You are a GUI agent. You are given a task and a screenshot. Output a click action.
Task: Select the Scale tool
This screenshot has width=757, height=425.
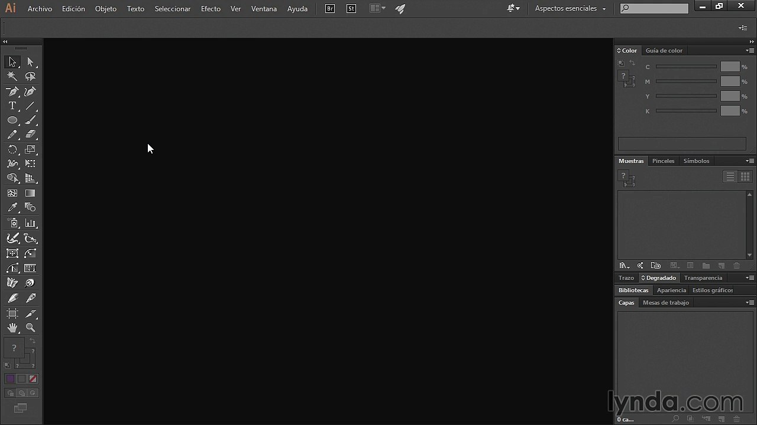tap(31, 149)
